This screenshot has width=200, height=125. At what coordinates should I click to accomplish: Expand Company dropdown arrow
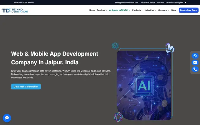[169, 10]
